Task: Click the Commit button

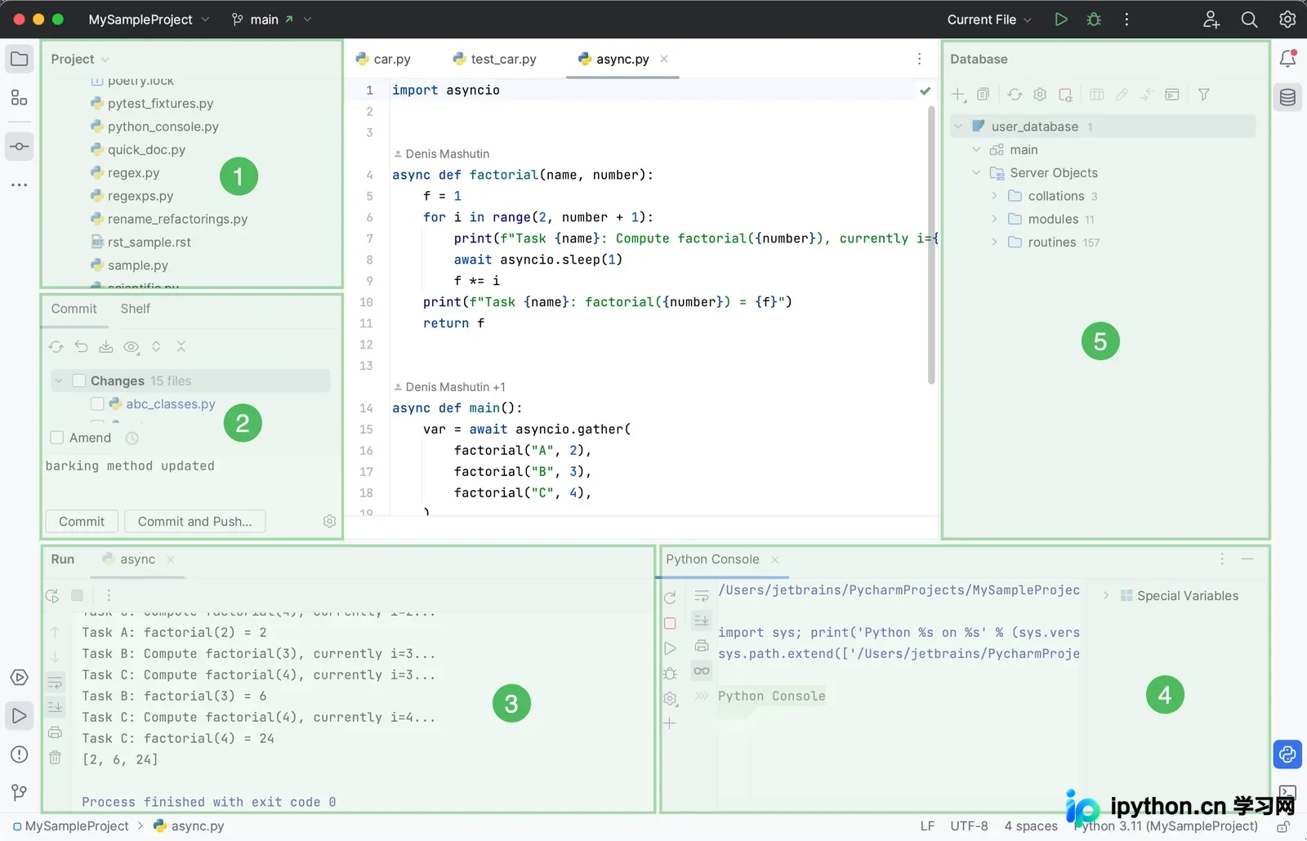Action: coord(82,522)
